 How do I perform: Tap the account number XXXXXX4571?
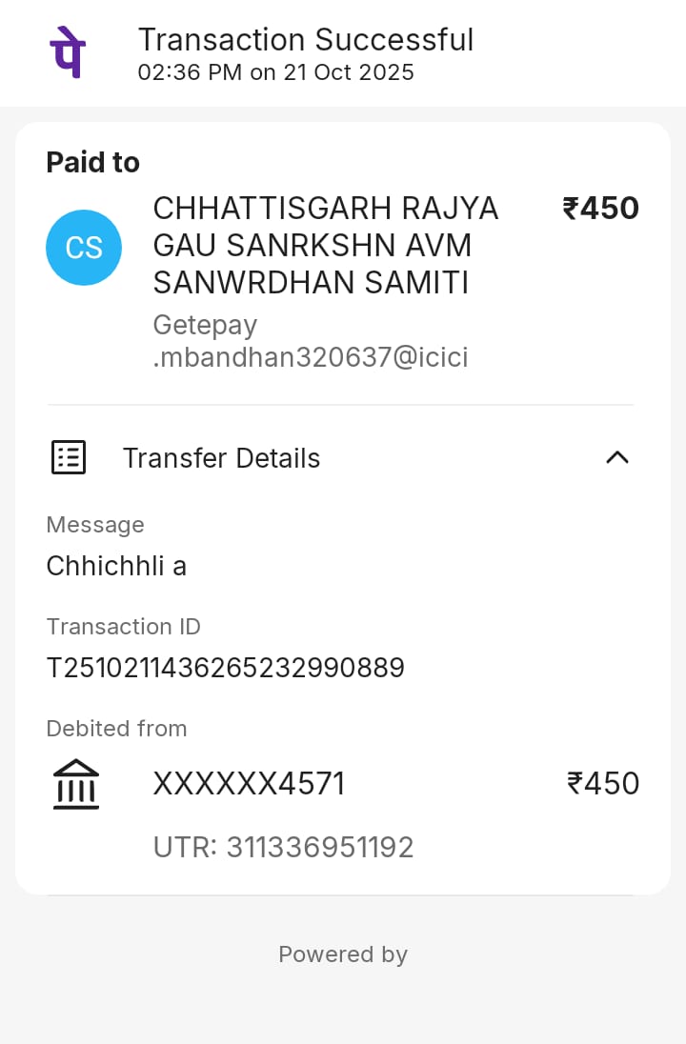pos(249,784)
